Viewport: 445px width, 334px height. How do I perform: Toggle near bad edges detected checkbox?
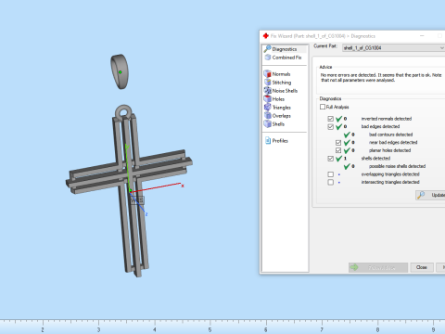(x=338, y=143)
